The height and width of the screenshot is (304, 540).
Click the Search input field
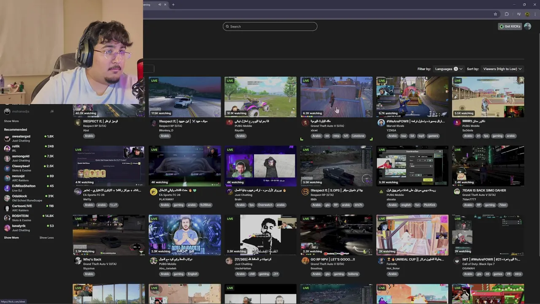click(x=270, y=27)
